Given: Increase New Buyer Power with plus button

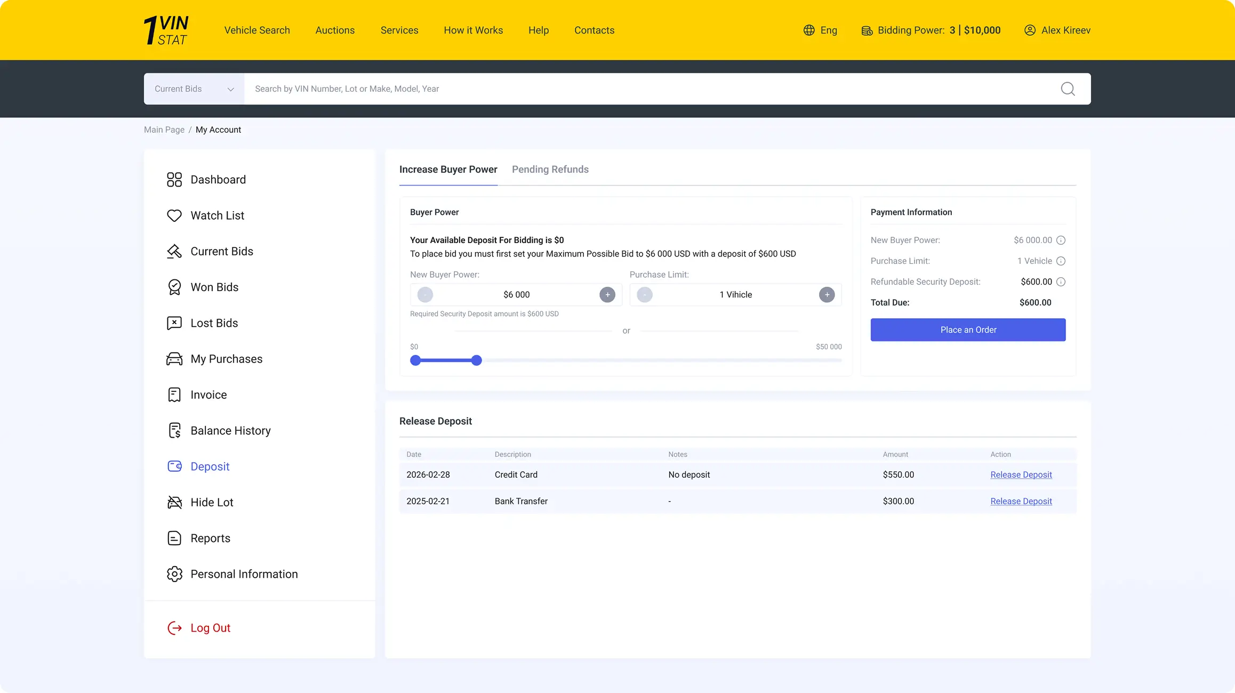Looking at the screenshot, I should pyautogui.click(x=607, y=295).
